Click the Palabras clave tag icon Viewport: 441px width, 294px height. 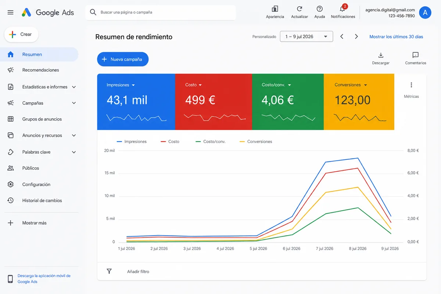coord(11,152)
